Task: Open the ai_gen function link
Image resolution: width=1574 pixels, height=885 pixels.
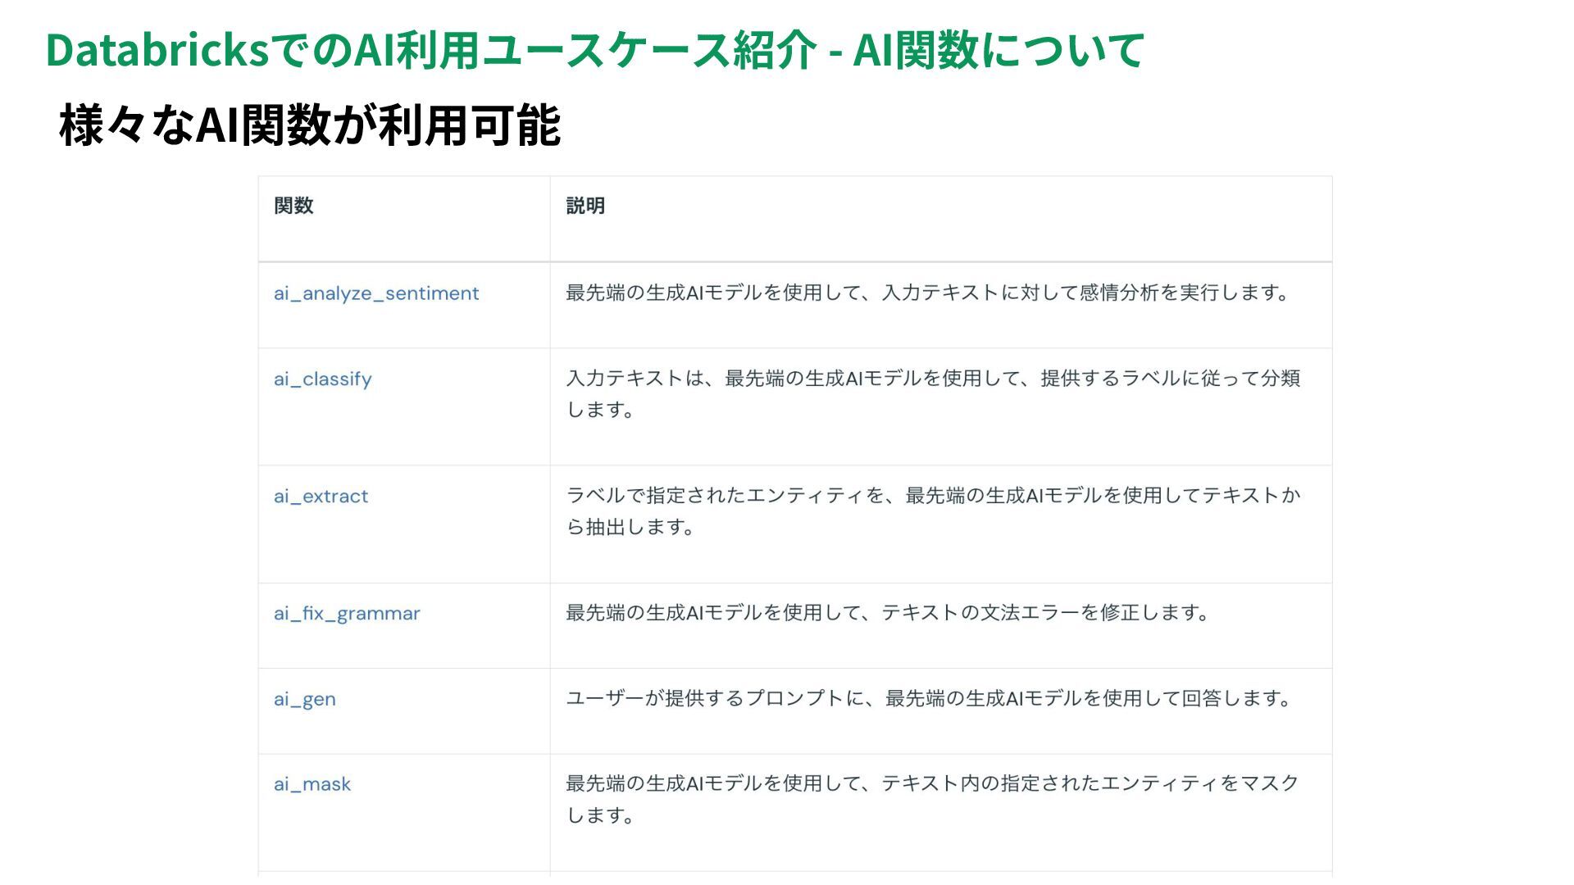Action: point(305,700)
